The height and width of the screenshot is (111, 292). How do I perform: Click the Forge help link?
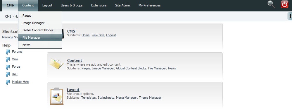[16, 66]
